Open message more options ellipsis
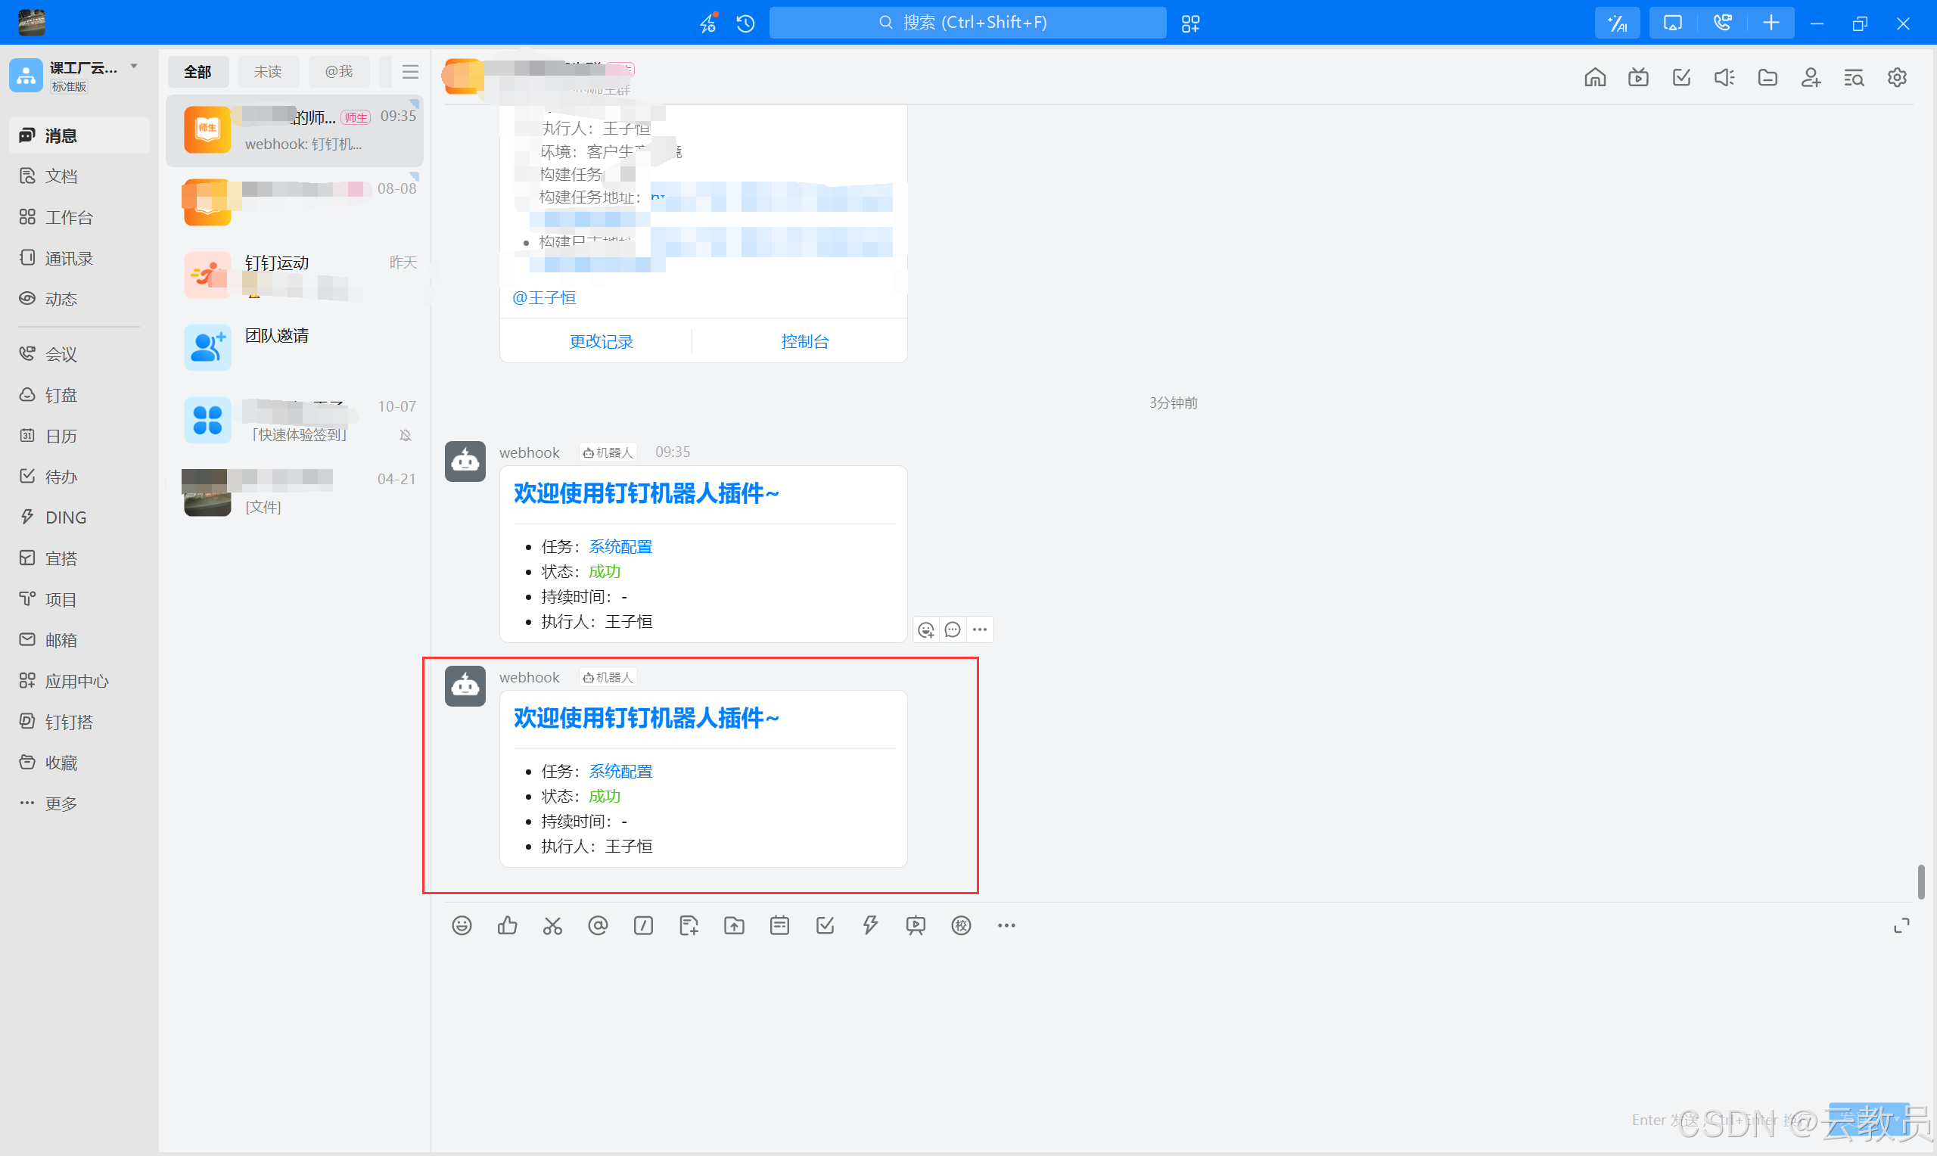 tap(980, 629)
